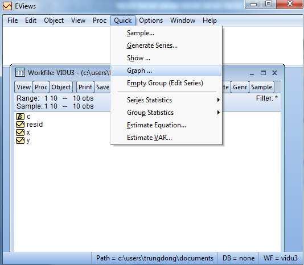
Task: Click the workfile Proc button
Action: (x=41, y=87)
